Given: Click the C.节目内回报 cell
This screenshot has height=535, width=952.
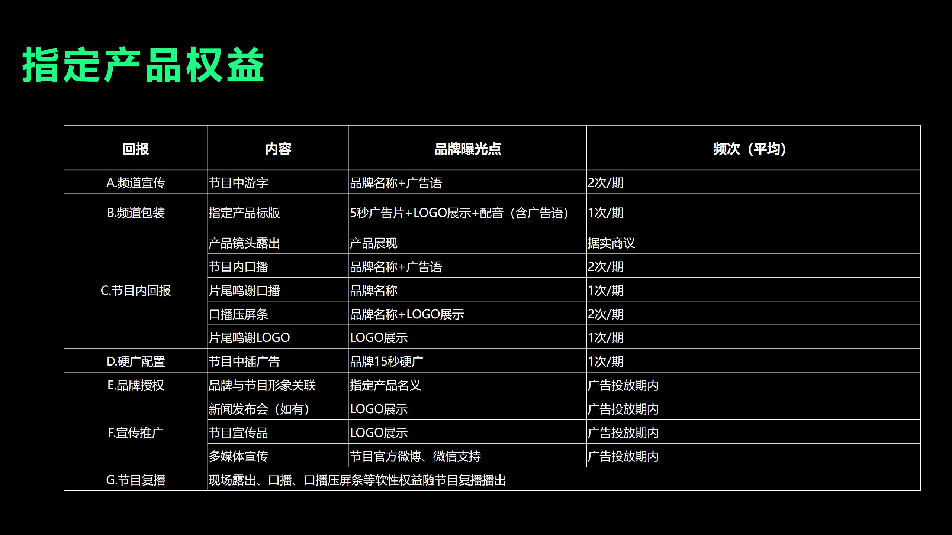Looking at the screenshot, I should (136, 289).
